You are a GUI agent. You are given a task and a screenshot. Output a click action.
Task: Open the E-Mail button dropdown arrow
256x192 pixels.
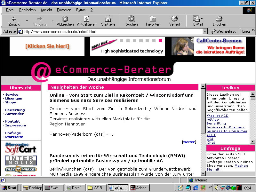[202, 19]
